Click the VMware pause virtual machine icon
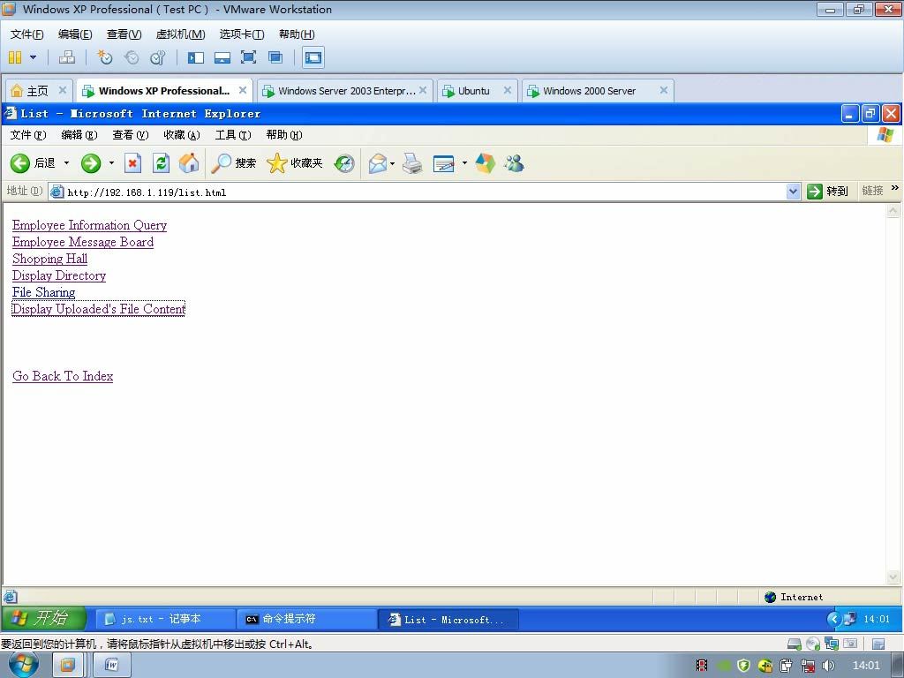904x678 pixels. tap(15, 57)
